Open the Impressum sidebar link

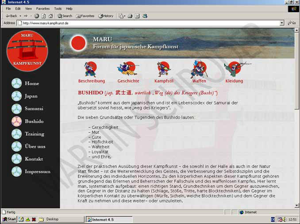pos(37,171)
